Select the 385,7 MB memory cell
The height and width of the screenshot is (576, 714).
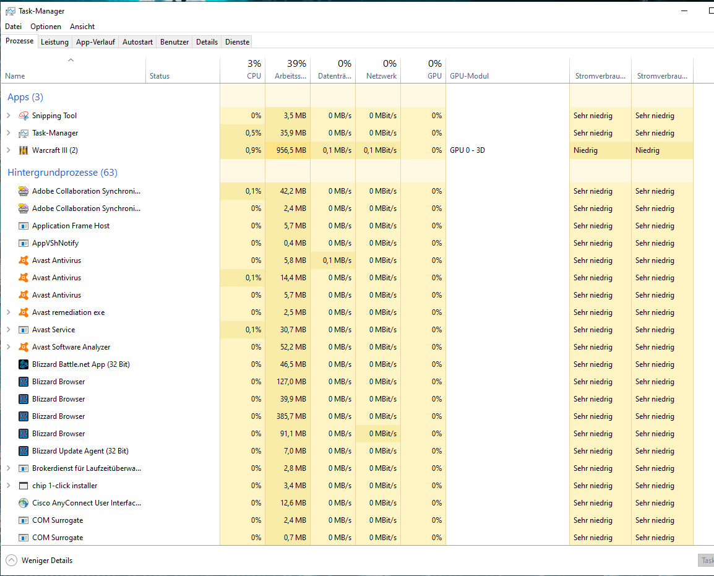click(x=288, y=416)
